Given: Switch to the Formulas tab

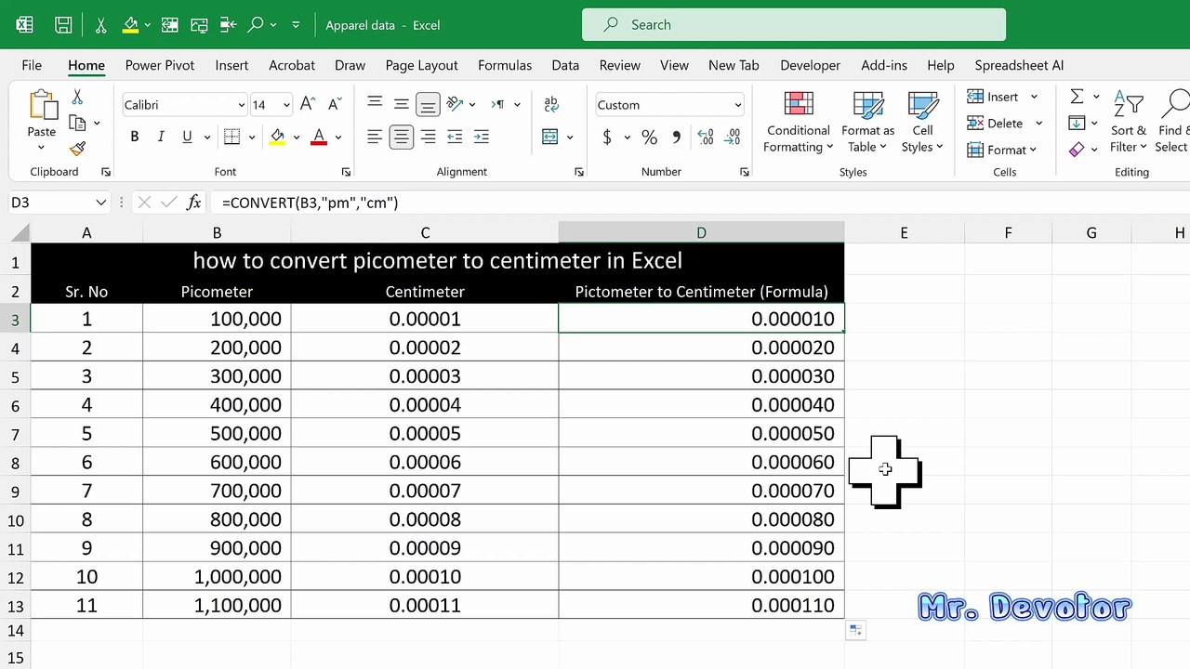Looking at the screenshot, I should (505, 65).
